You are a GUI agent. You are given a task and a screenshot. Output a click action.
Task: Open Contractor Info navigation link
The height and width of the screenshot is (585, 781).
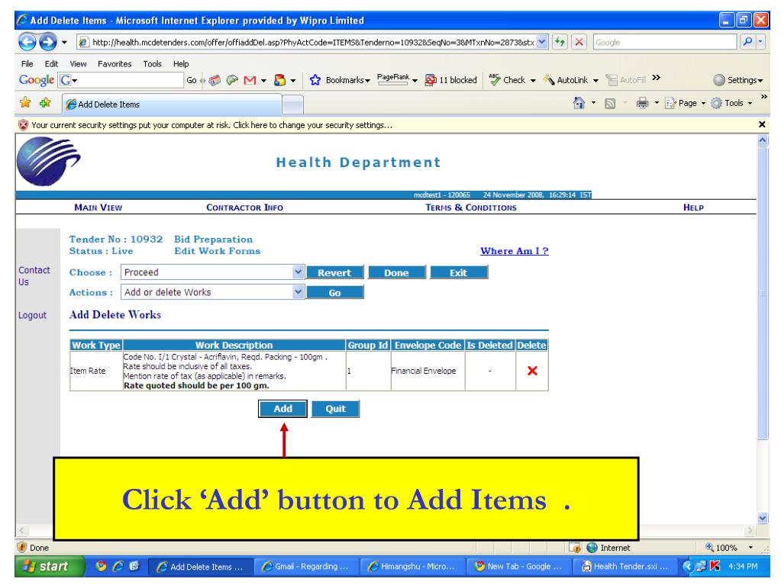pyautogui.click(x=244, y=207)
